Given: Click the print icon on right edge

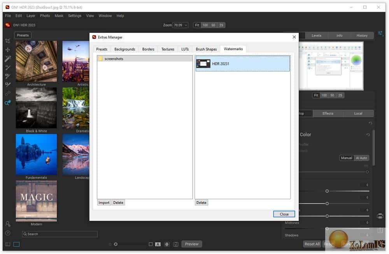Looking at the screenshot, I should (x=380, y=216).
